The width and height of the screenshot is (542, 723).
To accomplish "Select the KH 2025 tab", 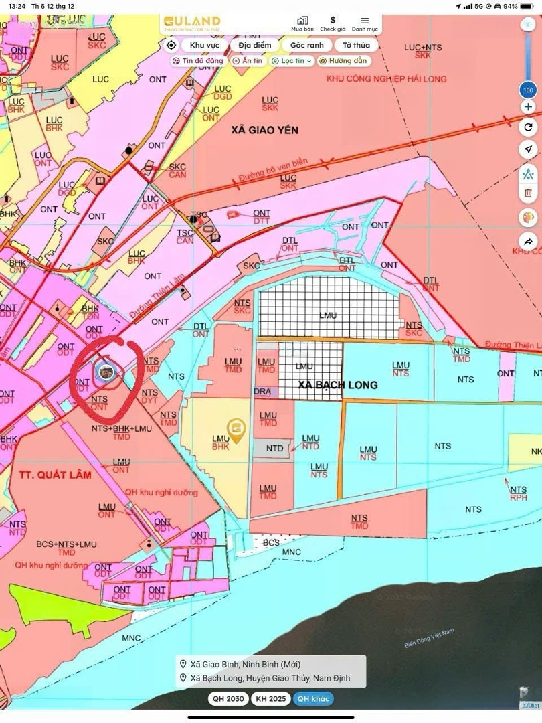I will (x=270, y=698).
